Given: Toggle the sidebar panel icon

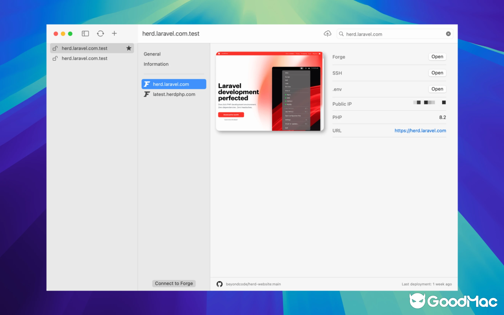Looking at the screenshot, I should [85, 34].
